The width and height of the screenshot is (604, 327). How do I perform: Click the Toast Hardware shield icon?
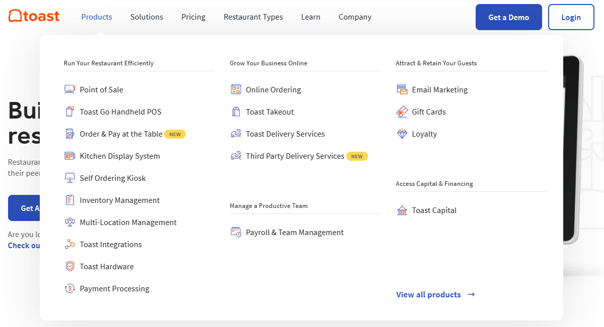coord(69,267)
